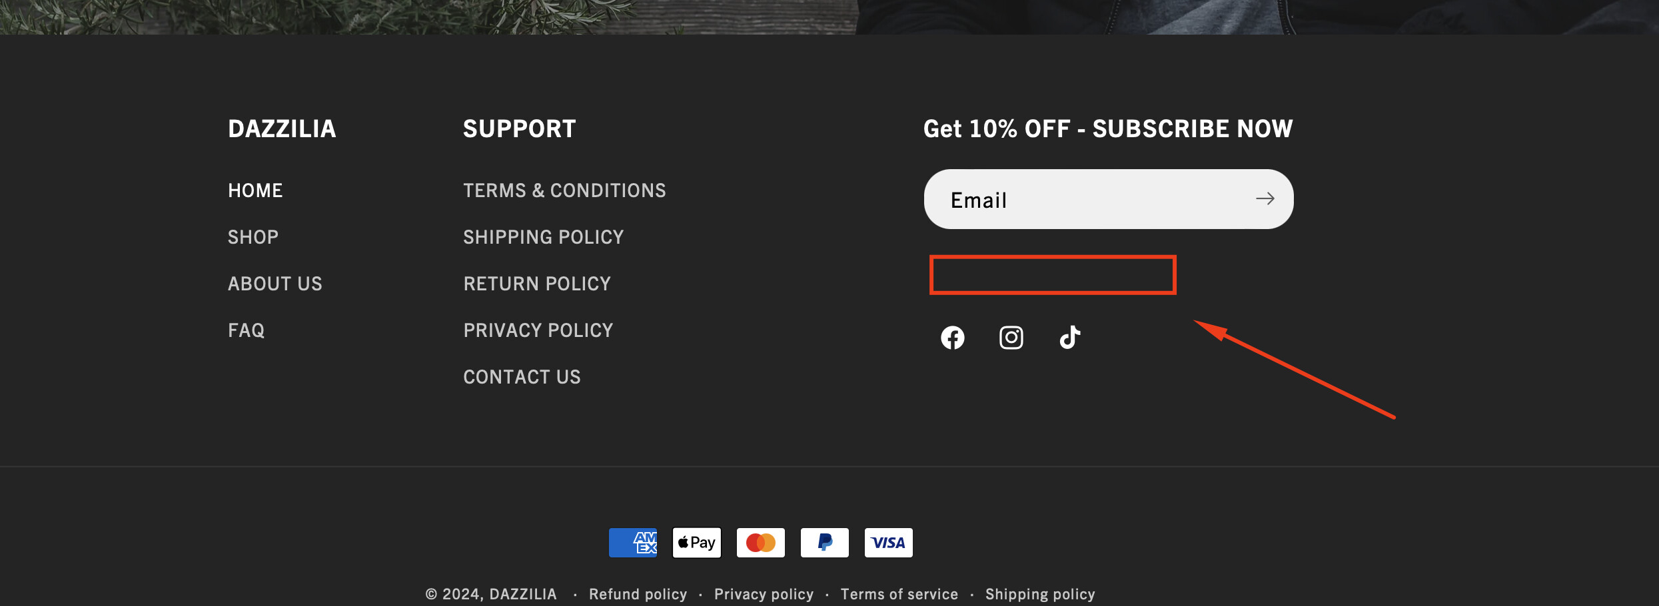Go to HOME in footer menu
The image size is (1659, 606).
255,190
